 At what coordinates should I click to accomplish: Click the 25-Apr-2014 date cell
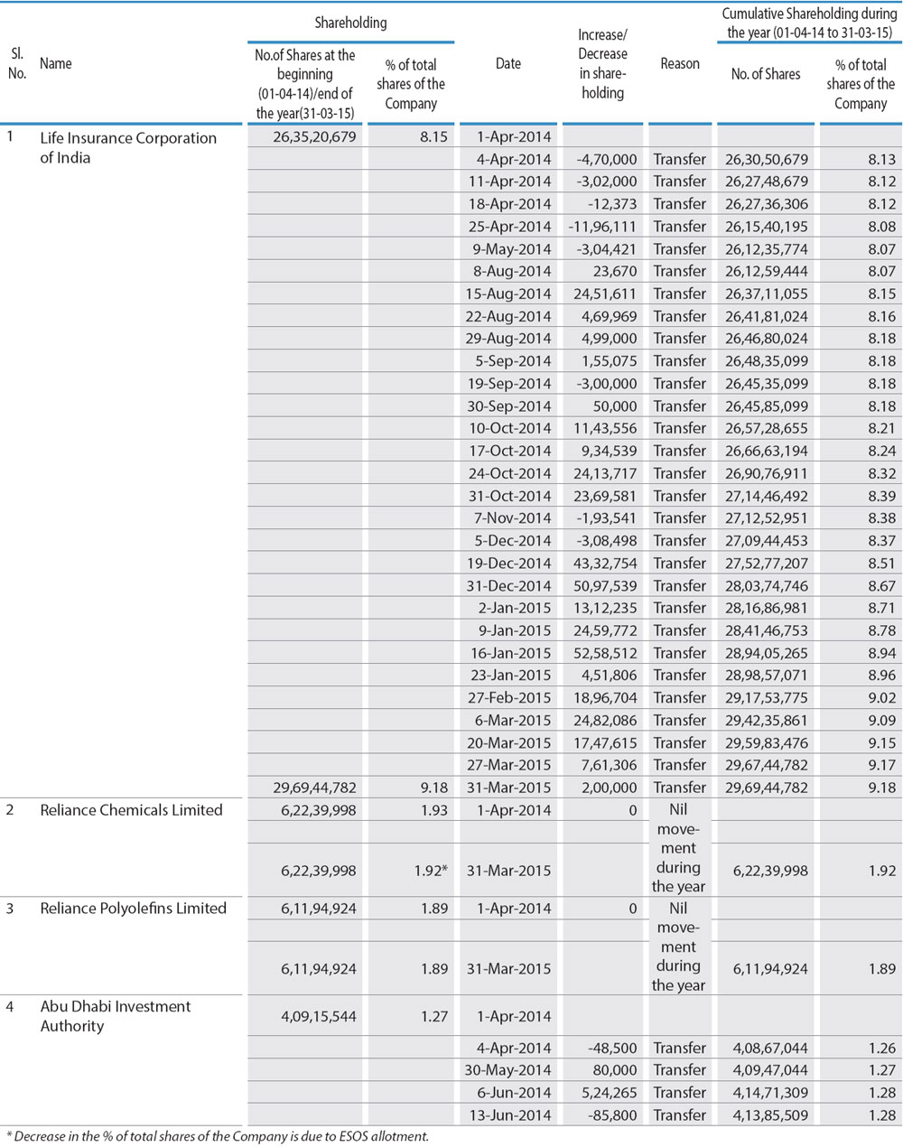click(509, 227)
